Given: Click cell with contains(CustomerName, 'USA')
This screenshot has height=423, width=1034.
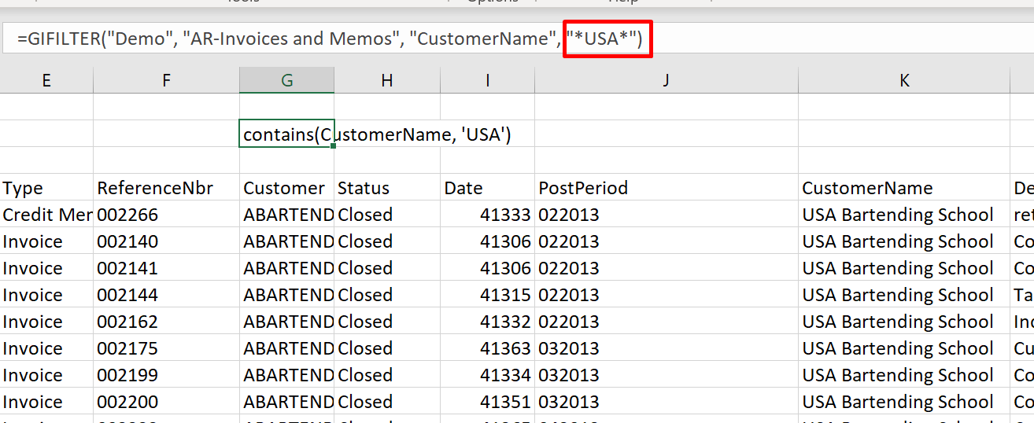Looking at the screenshot, I should (287, 134).
